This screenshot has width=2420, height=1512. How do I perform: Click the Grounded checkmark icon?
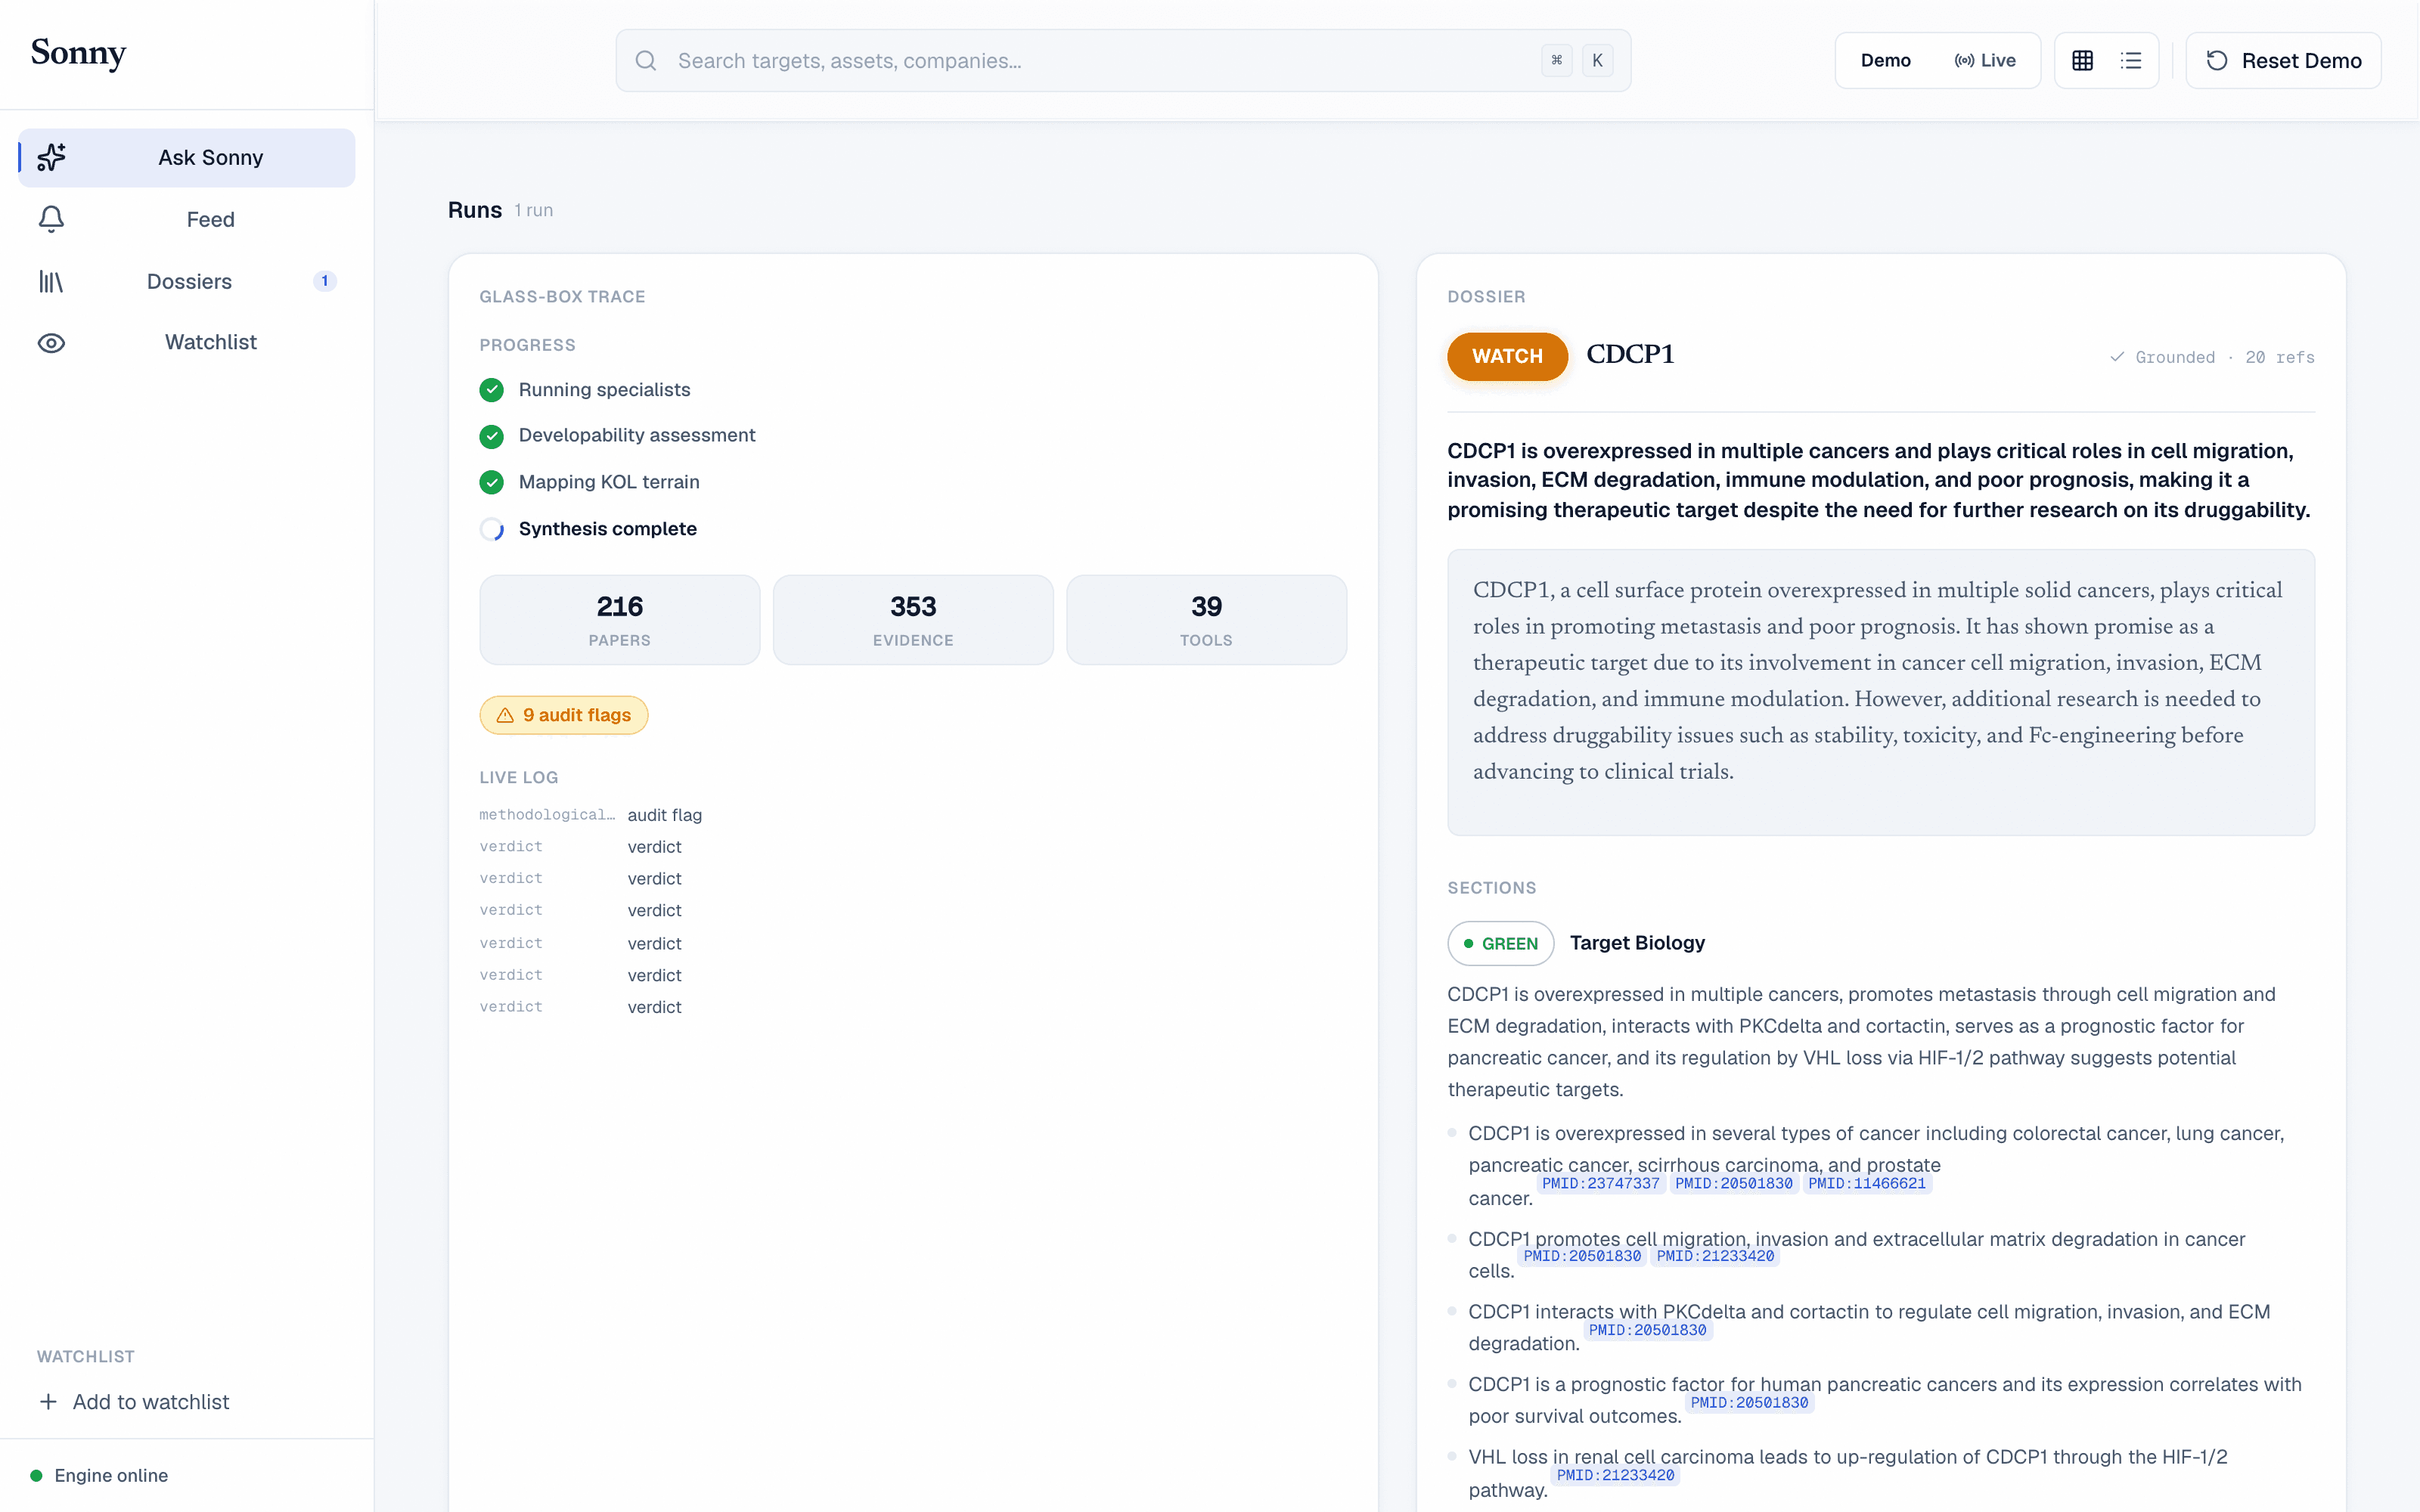coord(2117,357)
